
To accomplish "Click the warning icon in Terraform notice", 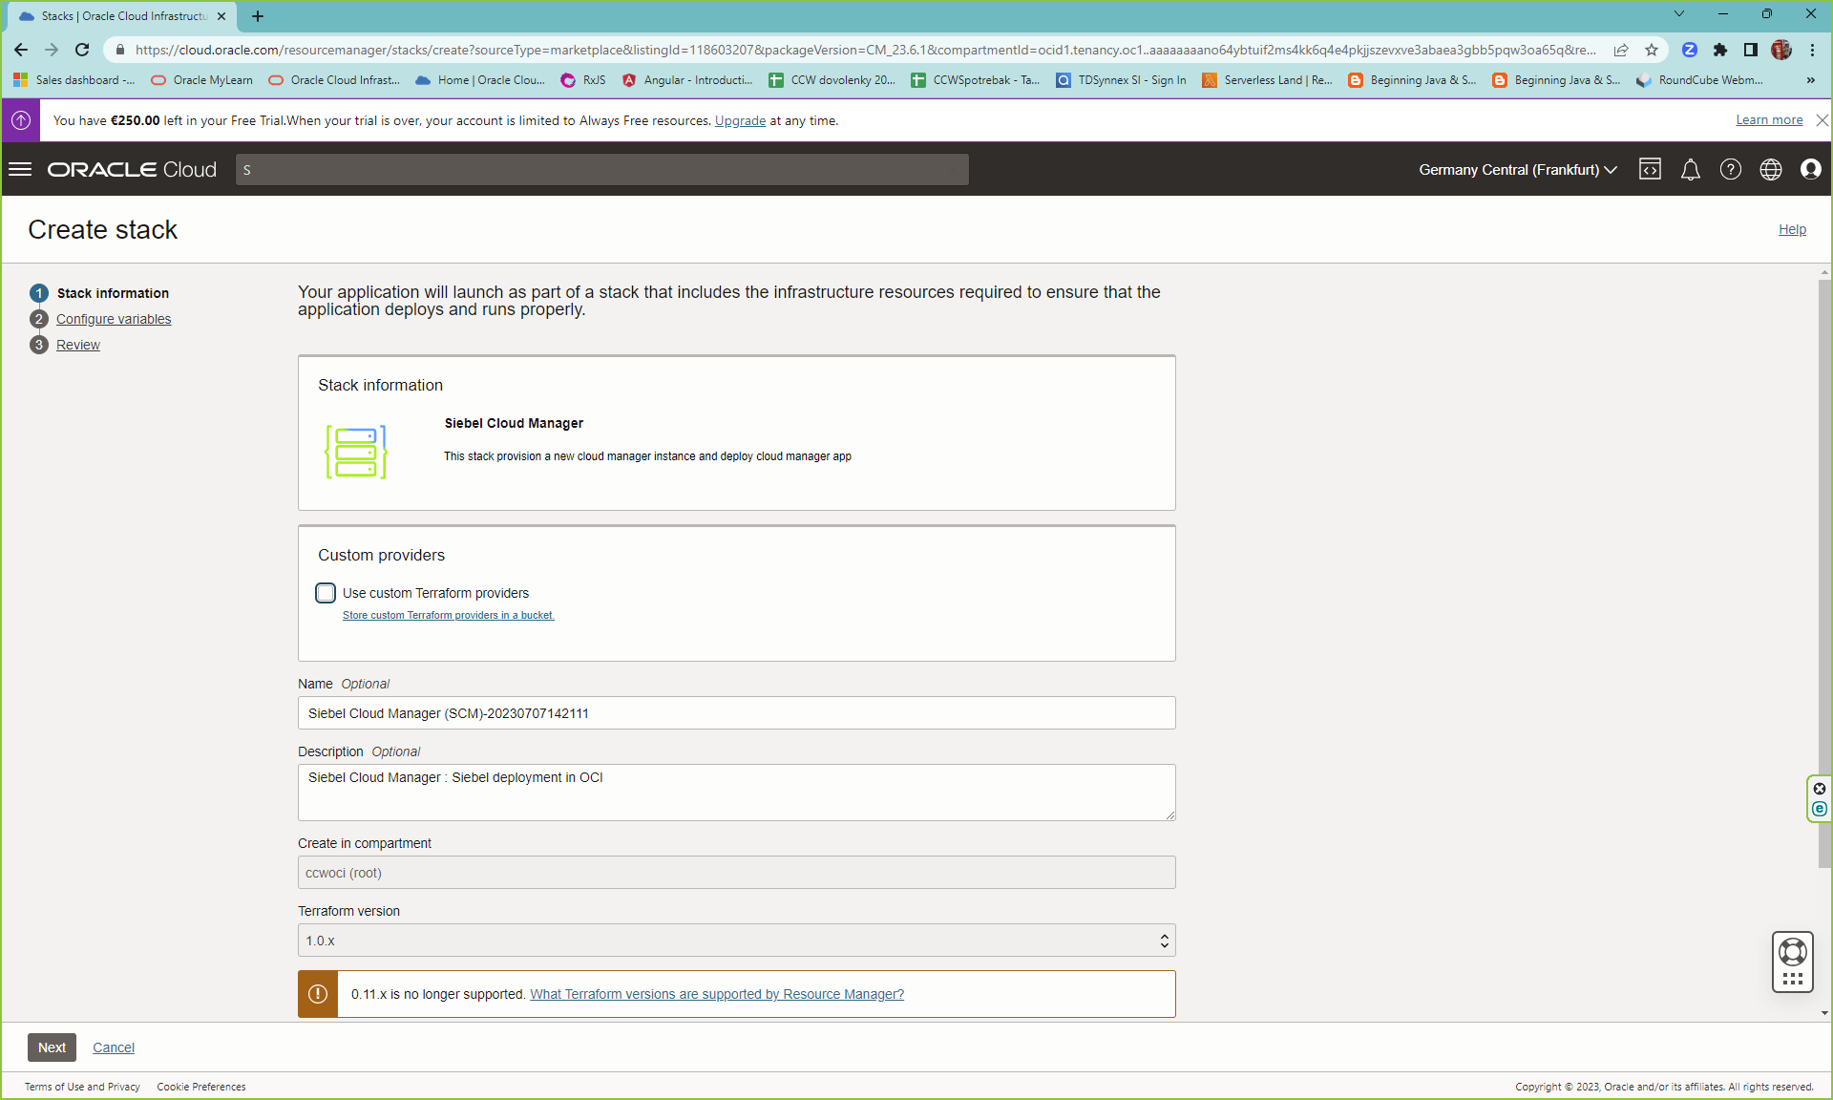I will pyautogui.click(x=318, y=994).
